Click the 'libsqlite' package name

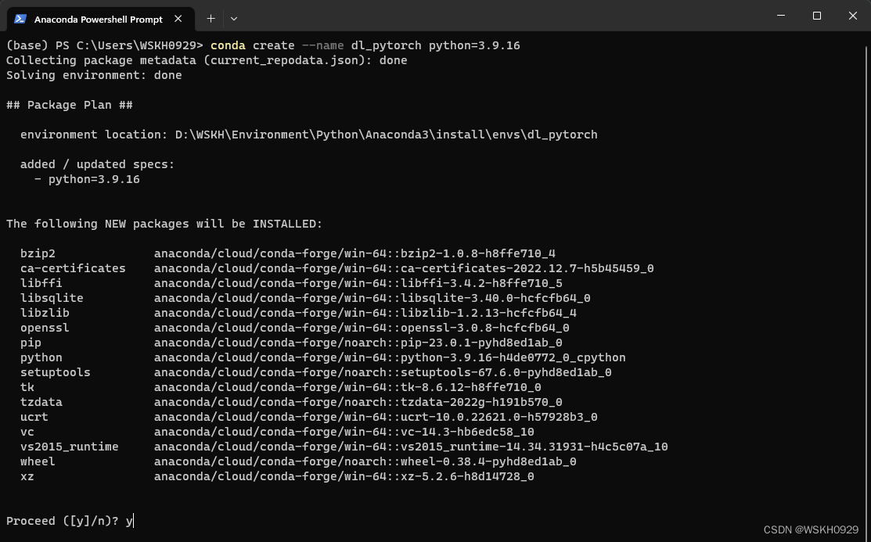pyautogui.click(x=52, y=298)
